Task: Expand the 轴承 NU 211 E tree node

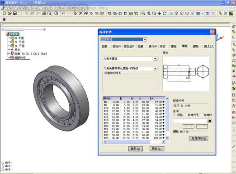Action: click(8, 53)
